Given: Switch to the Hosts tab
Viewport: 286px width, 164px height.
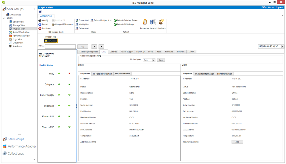Looking at the screenshot, I should point(159,52).
